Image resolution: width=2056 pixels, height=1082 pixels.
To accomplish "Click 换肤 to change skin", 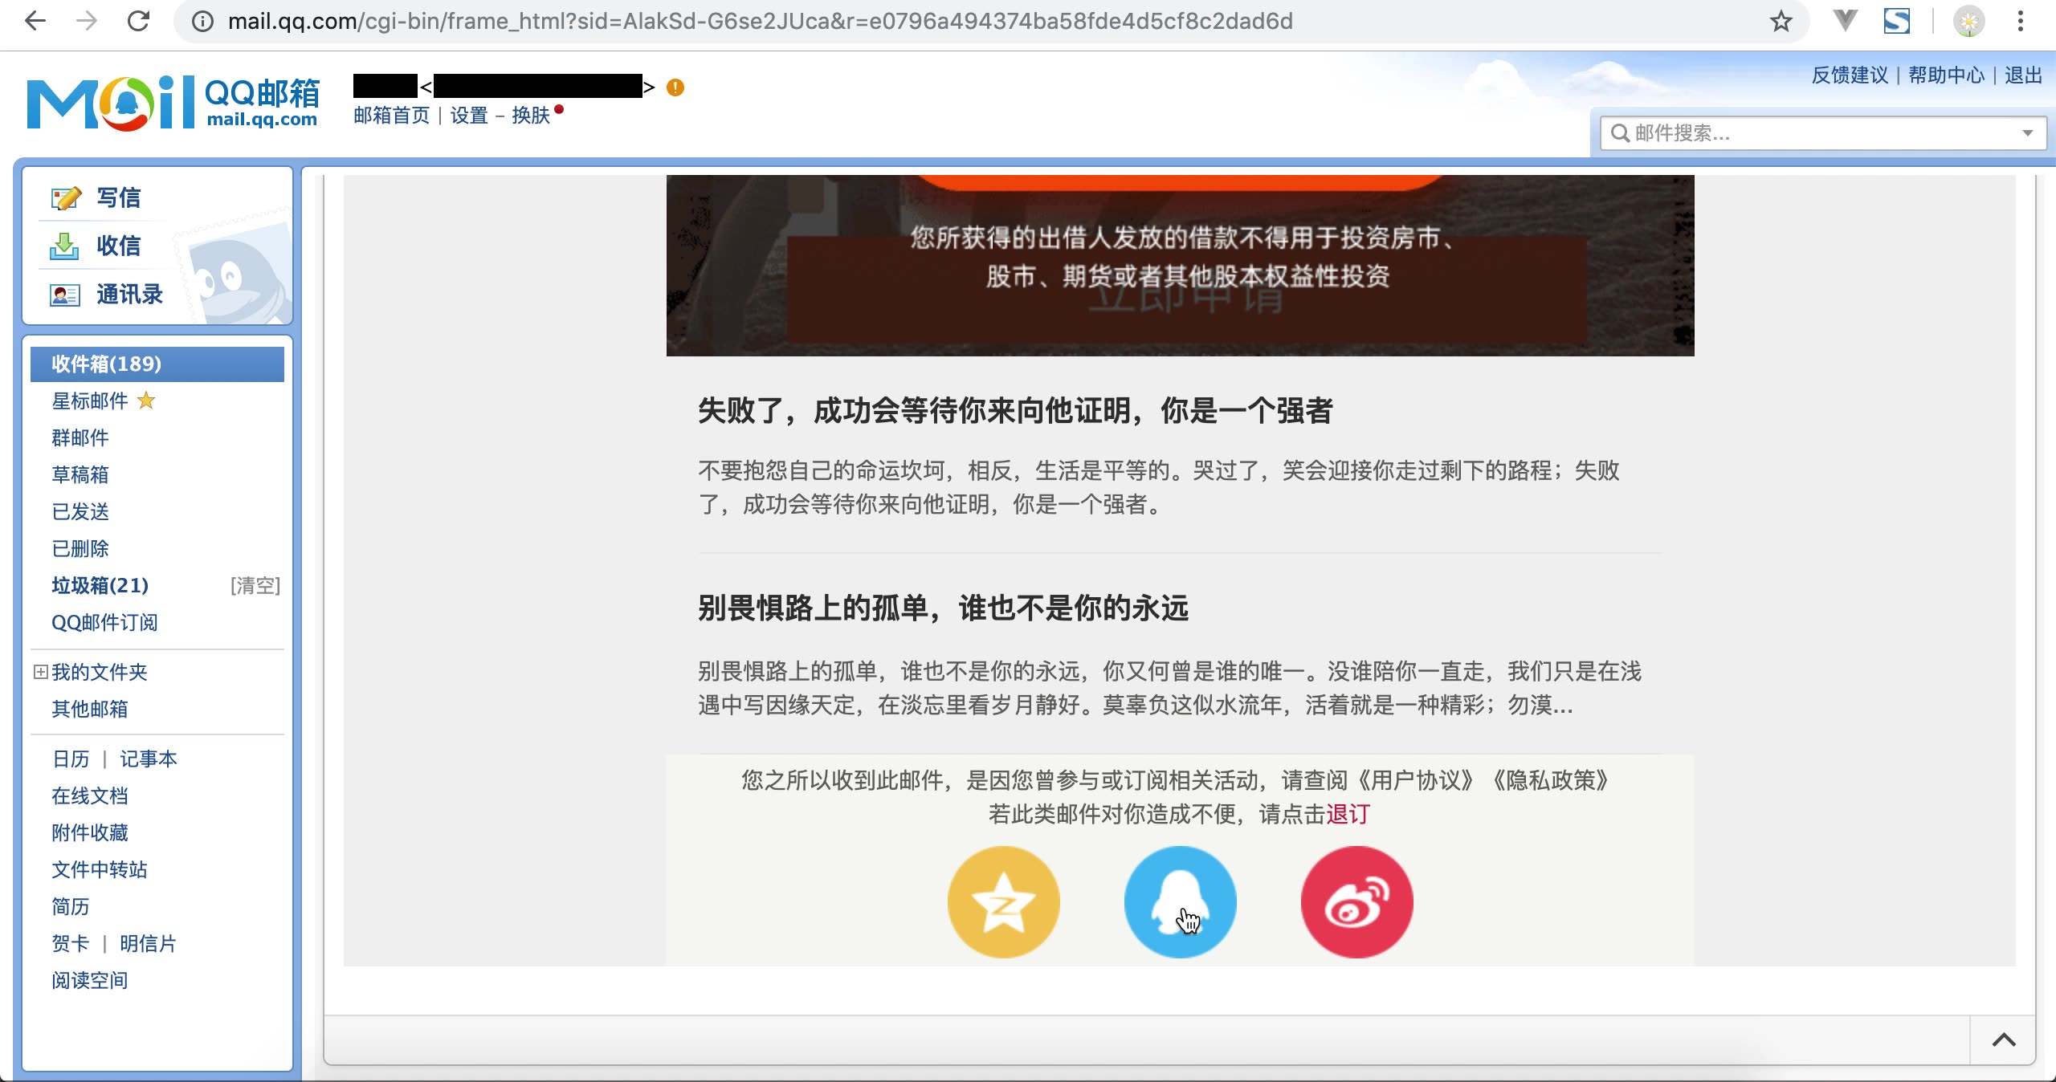I will coord(531,116).
